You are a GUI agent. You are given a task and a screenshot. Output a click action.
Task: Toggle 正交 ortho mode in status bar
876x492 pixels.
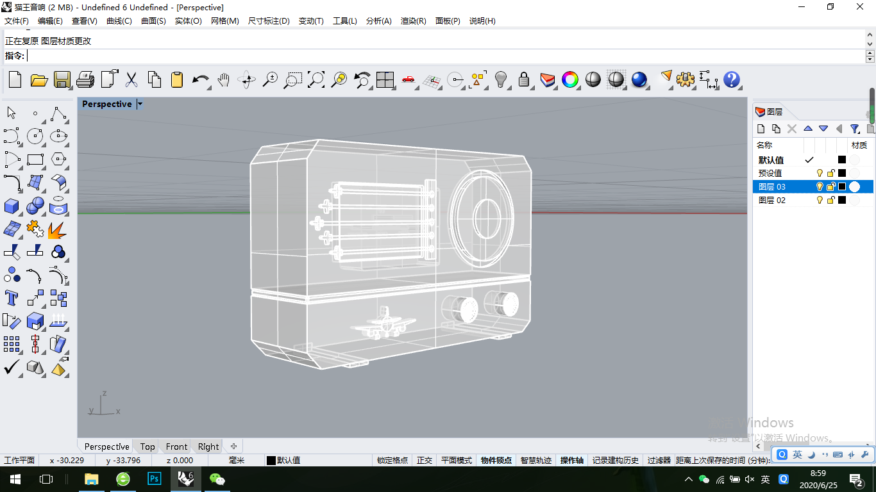(x=425, y=460)
